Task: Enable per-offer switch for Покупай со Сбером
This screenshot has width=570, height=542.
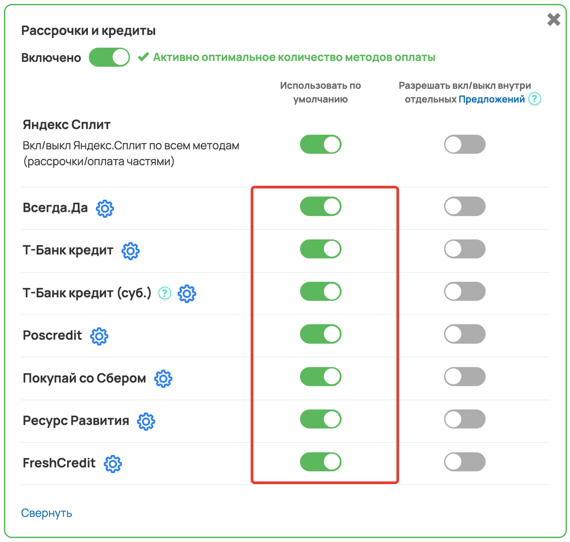Action: (465, 377)
